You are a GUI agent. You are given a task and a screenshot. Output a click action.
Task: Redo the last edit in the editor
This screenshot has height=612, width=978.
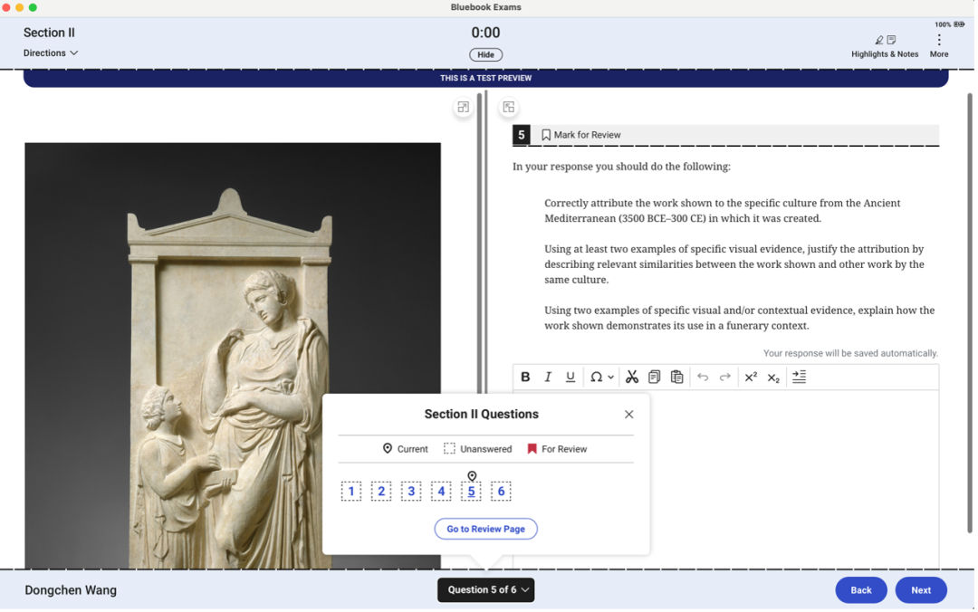724,377
